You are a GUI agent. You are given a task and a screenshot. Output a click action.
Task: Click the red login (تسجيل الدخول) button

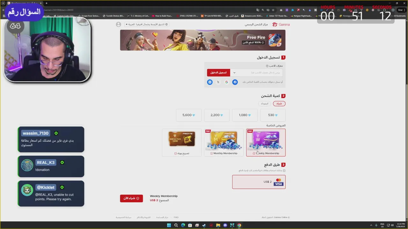[x=218, y=73]
